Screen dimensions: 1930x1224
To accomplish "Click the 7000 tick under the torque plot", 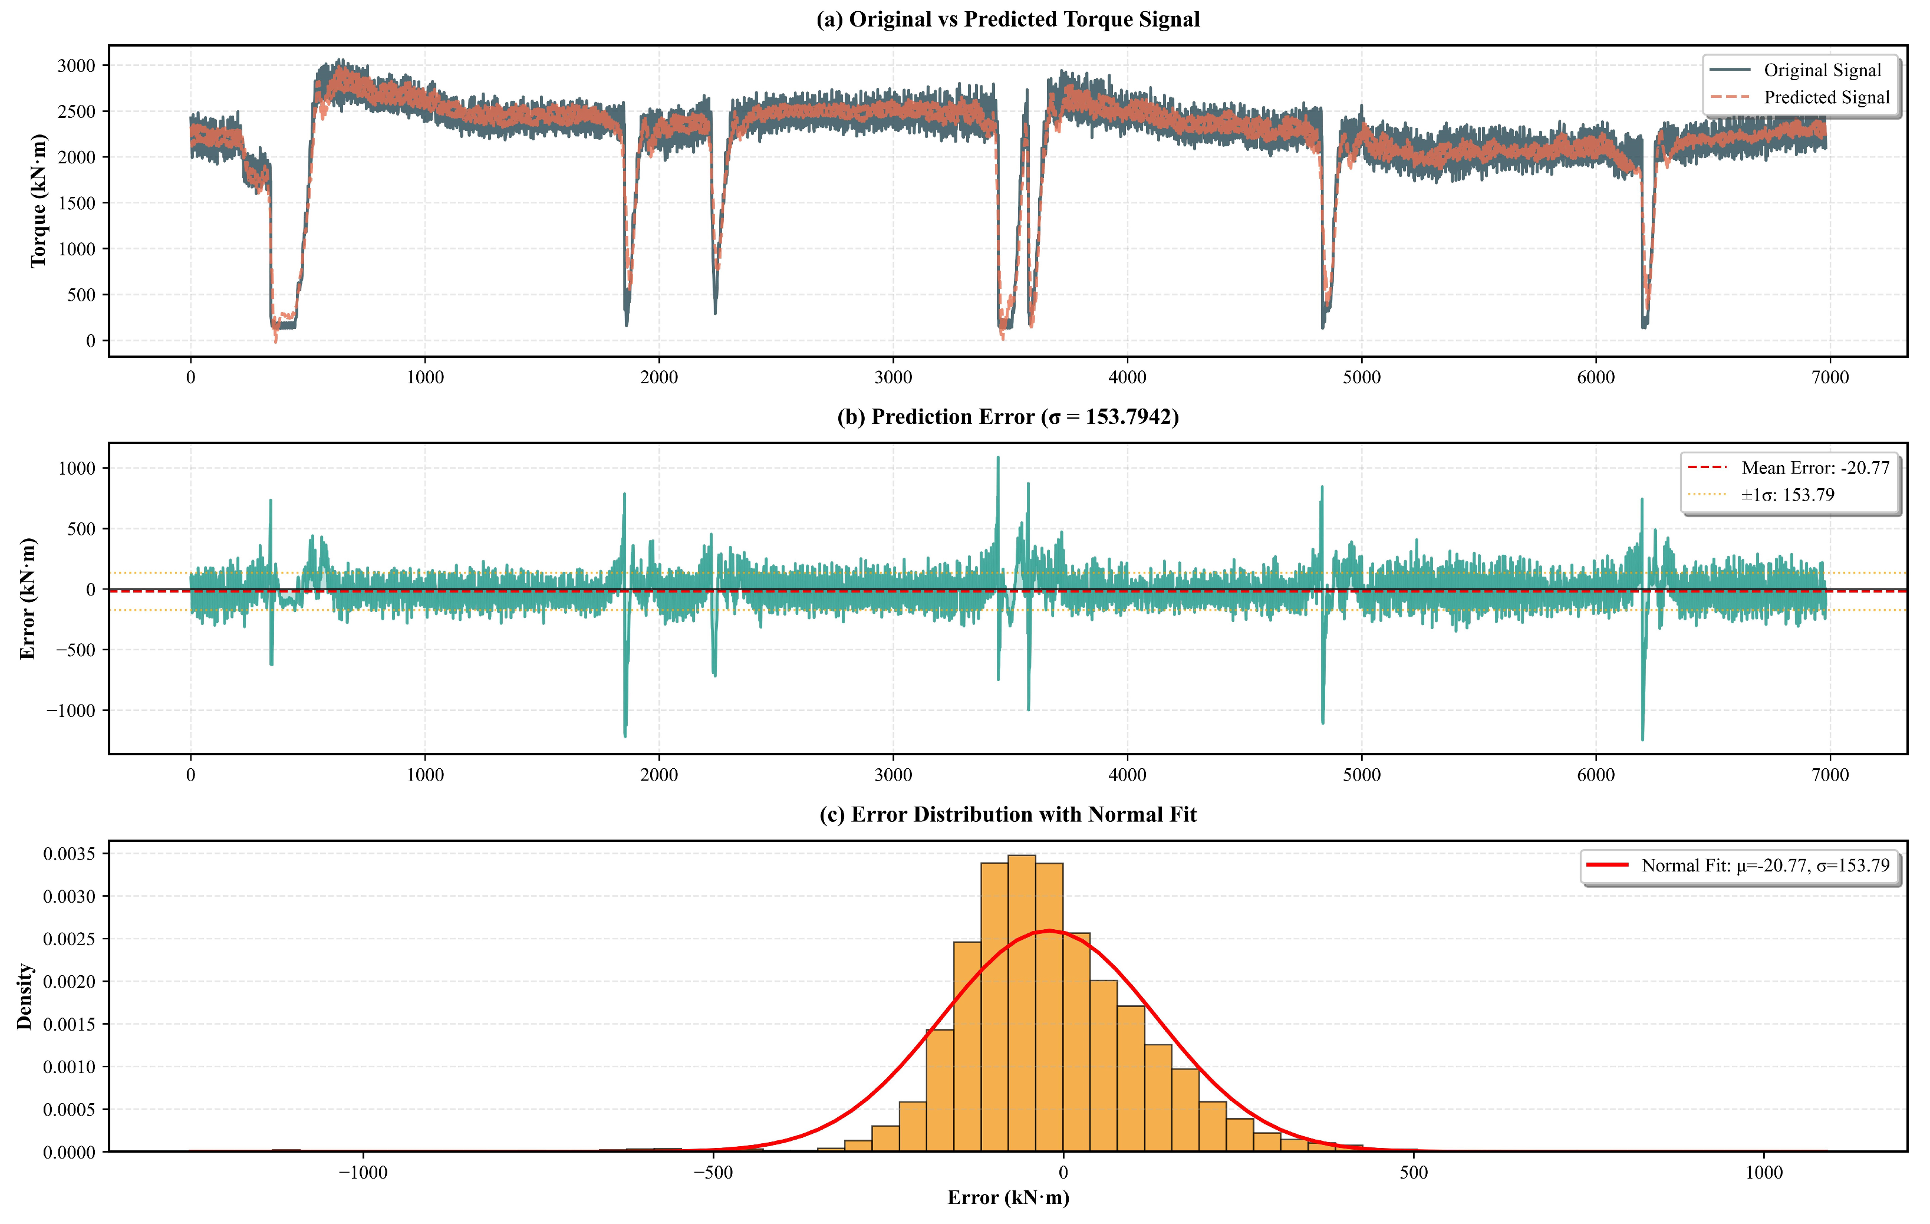I will click(1830, 377).
